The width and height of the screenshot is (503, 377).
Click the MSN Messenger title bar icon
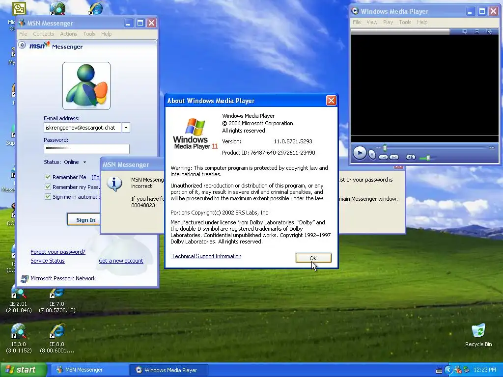(x=22, y=23)
